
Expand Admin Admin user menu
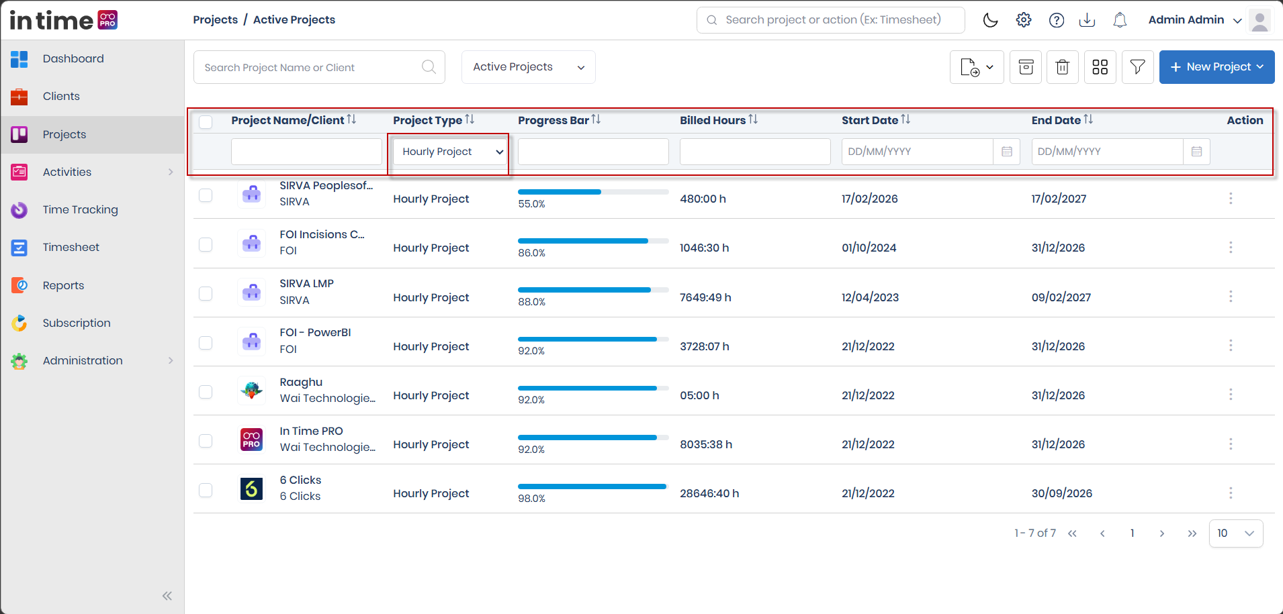(1195, 20)
